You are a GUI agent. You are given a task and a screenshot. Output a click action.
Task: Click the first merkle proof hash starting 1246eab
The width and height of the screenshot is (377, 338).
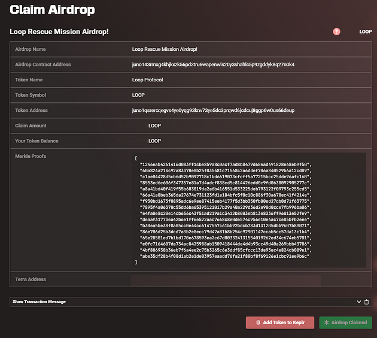click(x=226, y=165)
